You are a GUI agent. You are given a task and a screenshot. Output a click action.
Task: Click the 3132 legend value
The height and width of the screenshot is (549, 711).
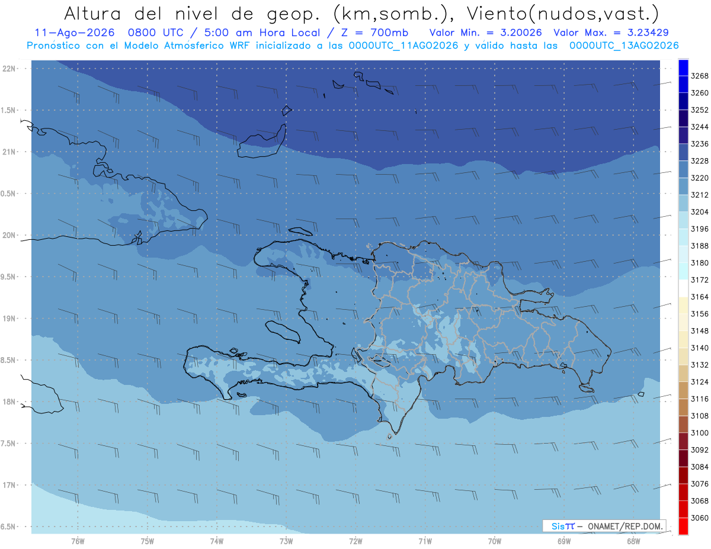(700, 365)
